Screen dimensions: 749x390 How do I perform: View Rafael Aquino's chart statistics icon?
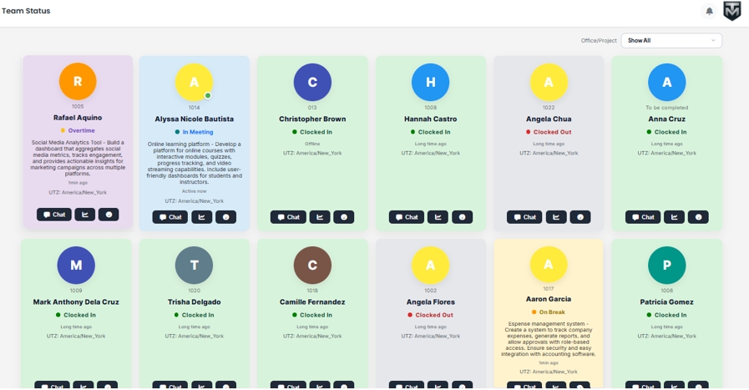84,215
